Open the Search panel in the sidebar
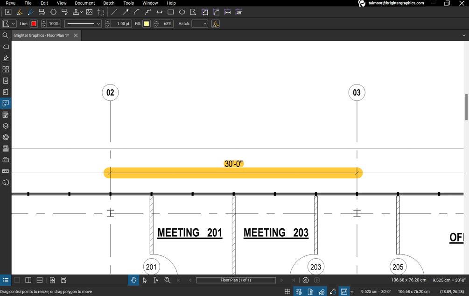 point(6,35)
